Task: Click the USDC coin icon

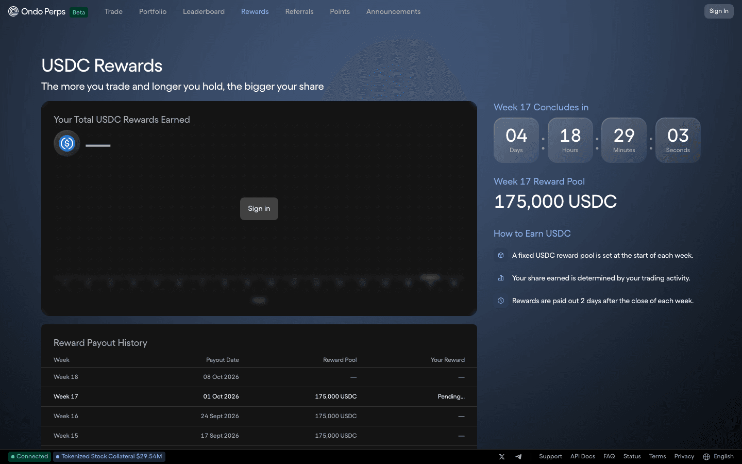Action: coord(67,143)
